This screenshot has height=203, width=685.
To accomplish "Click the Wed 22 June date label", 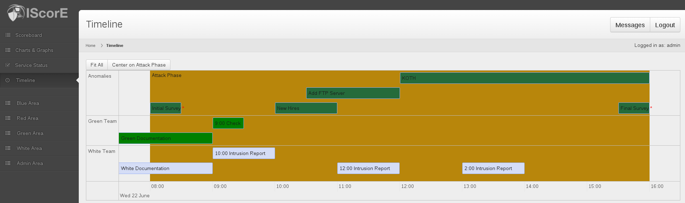I will (135, 195).
